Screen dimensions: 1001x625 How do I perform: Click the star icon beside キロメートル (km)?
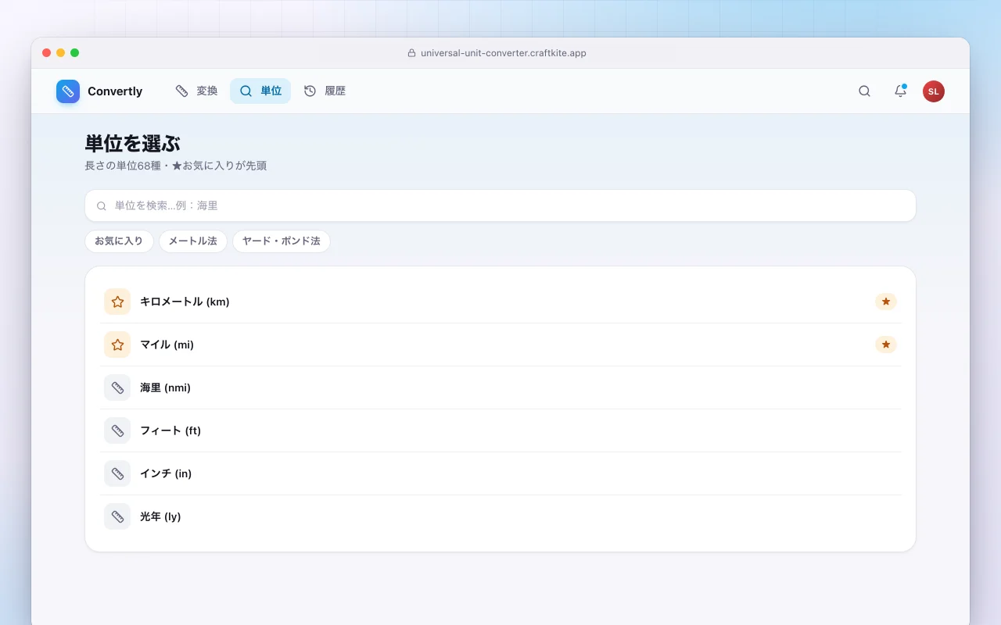tap(117, 302)
